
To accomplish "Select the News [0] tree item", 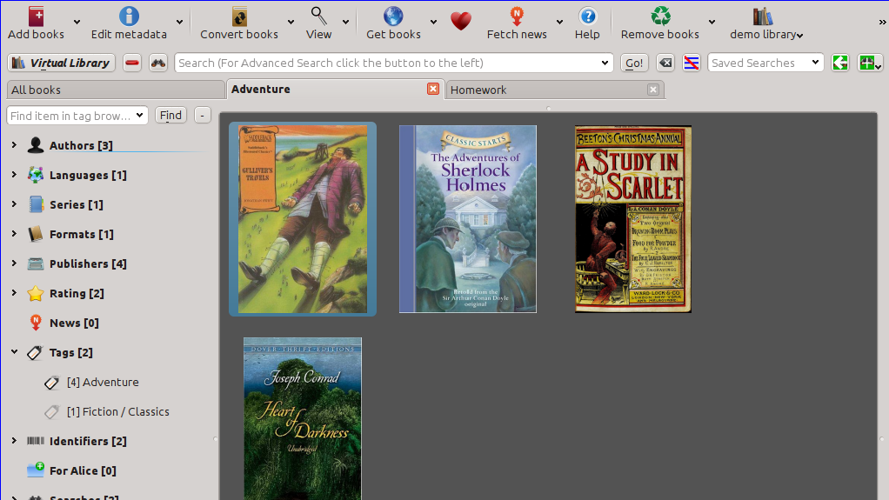I will point(74,323).
